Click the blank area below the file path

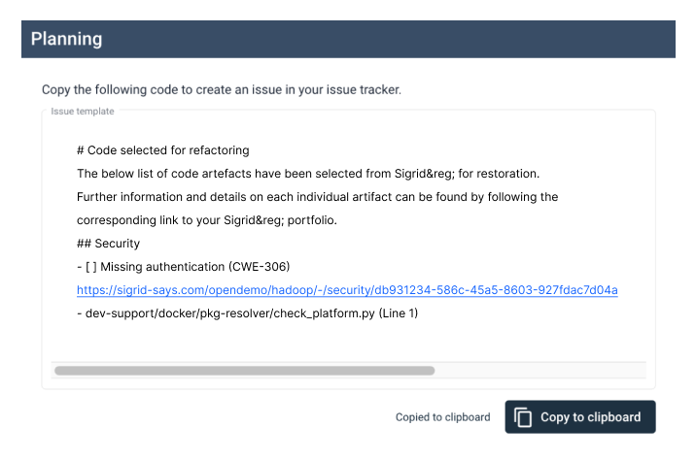point(348,341)
